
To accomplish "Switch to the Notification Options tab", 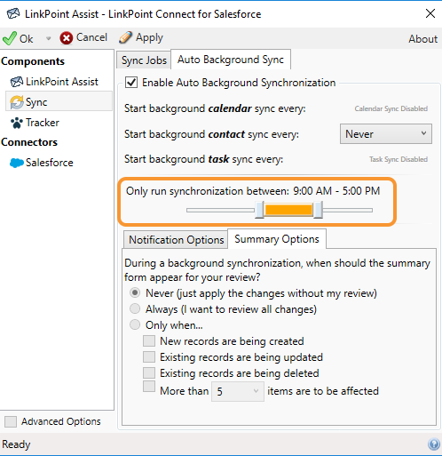I will pyautogui.click(x=176, y=240).
